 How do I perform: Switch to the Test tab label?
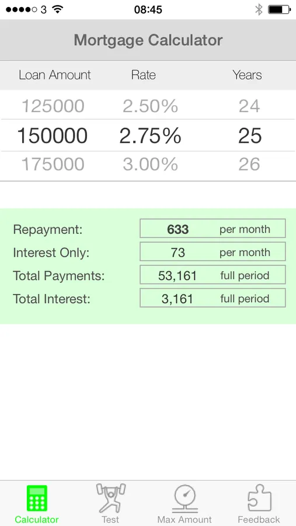coord(110,520)
